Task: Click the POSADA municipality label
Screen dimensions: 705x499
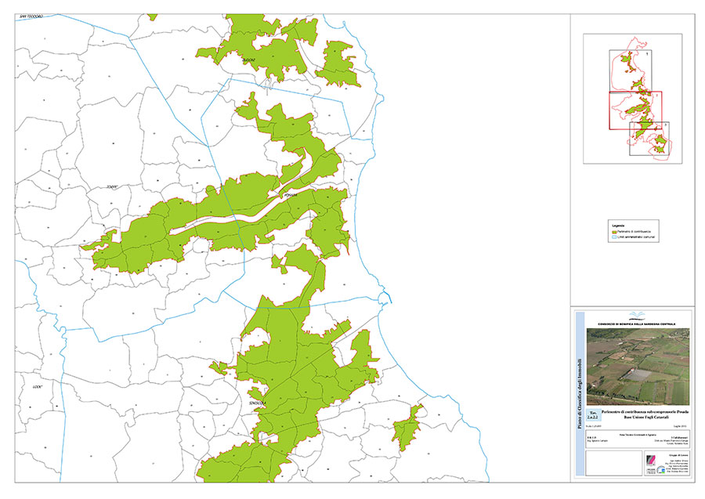Action: [291, 196]
